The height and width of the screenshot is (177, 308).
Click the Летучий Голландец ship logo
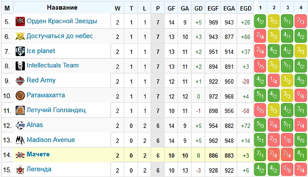pos(20,110)
